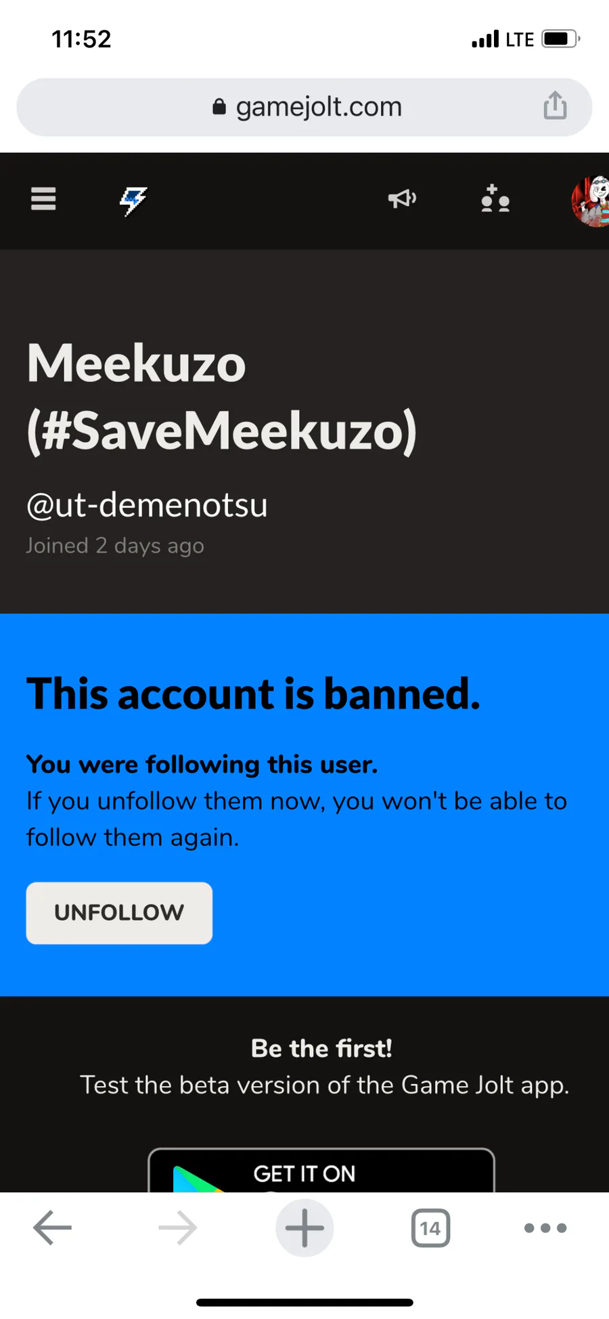Image resolution: width=609 pixels, height=1319 pixels.
Task: Tap the battery icon in status bar
Action: (x=560, y=39)
